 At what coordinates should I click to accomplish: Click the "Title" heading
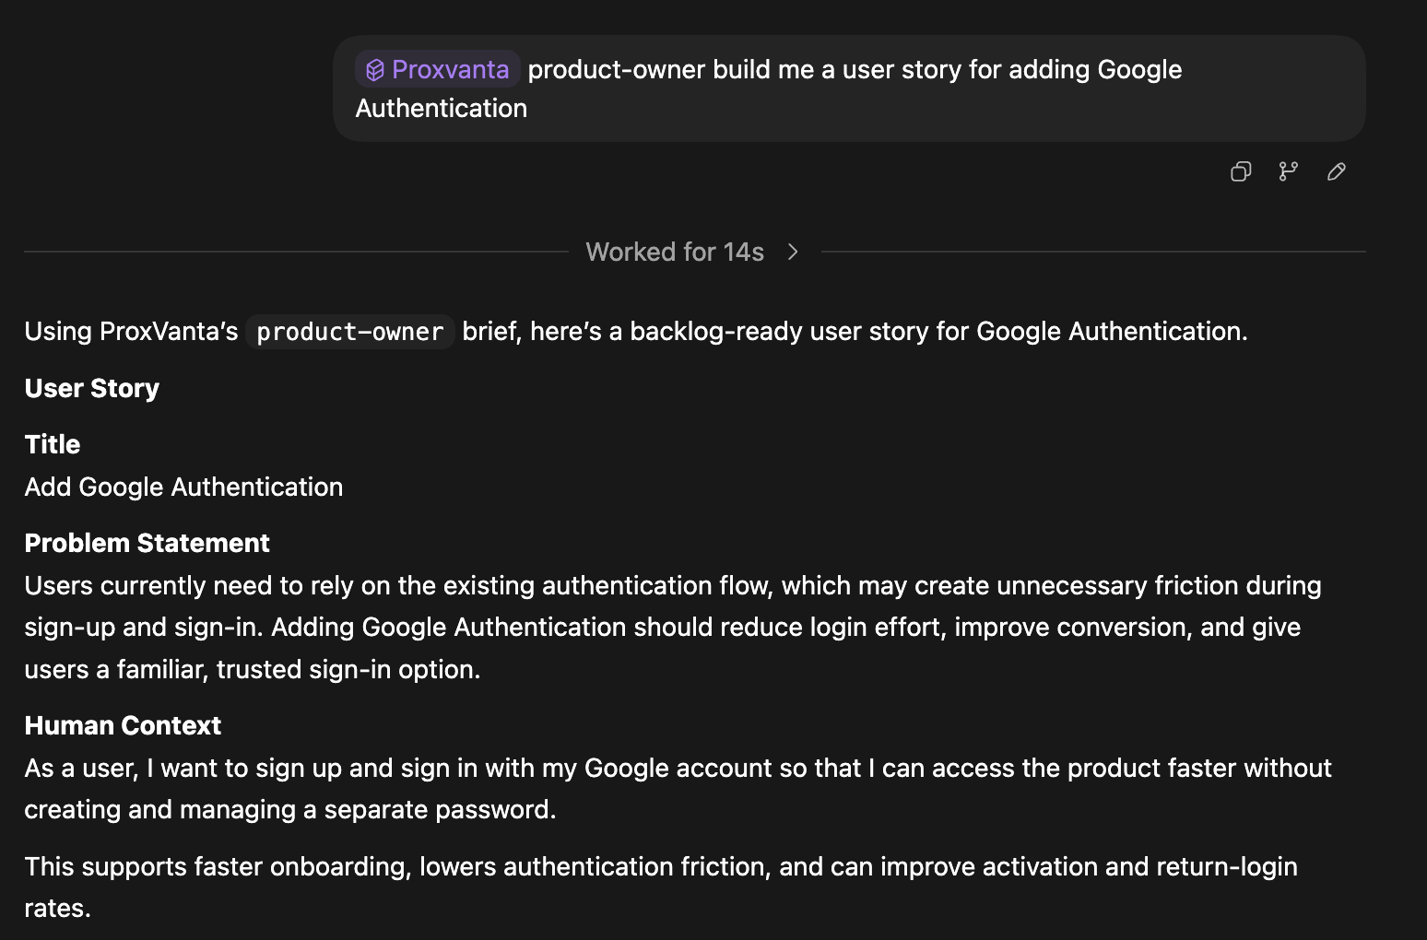coord(52,444)
